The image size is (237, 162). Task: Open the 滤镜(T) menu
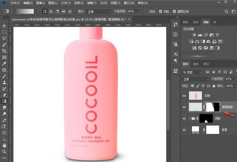(x=92, y=3)
